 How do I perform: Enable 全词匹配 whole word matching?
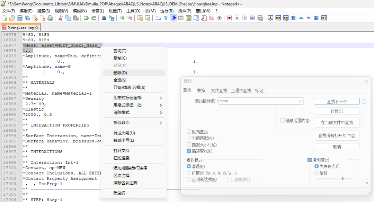pos(189,138)
